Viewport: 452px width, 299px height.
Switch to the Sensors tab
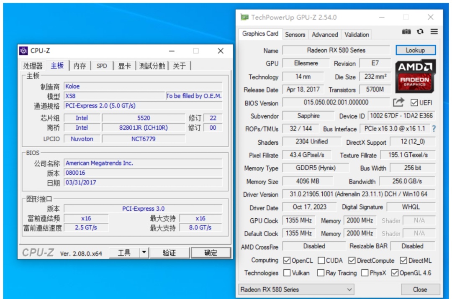click(295, 35)
